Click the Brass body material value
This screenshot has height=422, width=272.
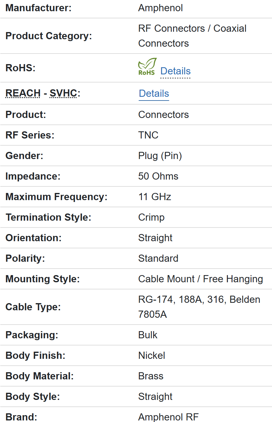coord(151,376)
